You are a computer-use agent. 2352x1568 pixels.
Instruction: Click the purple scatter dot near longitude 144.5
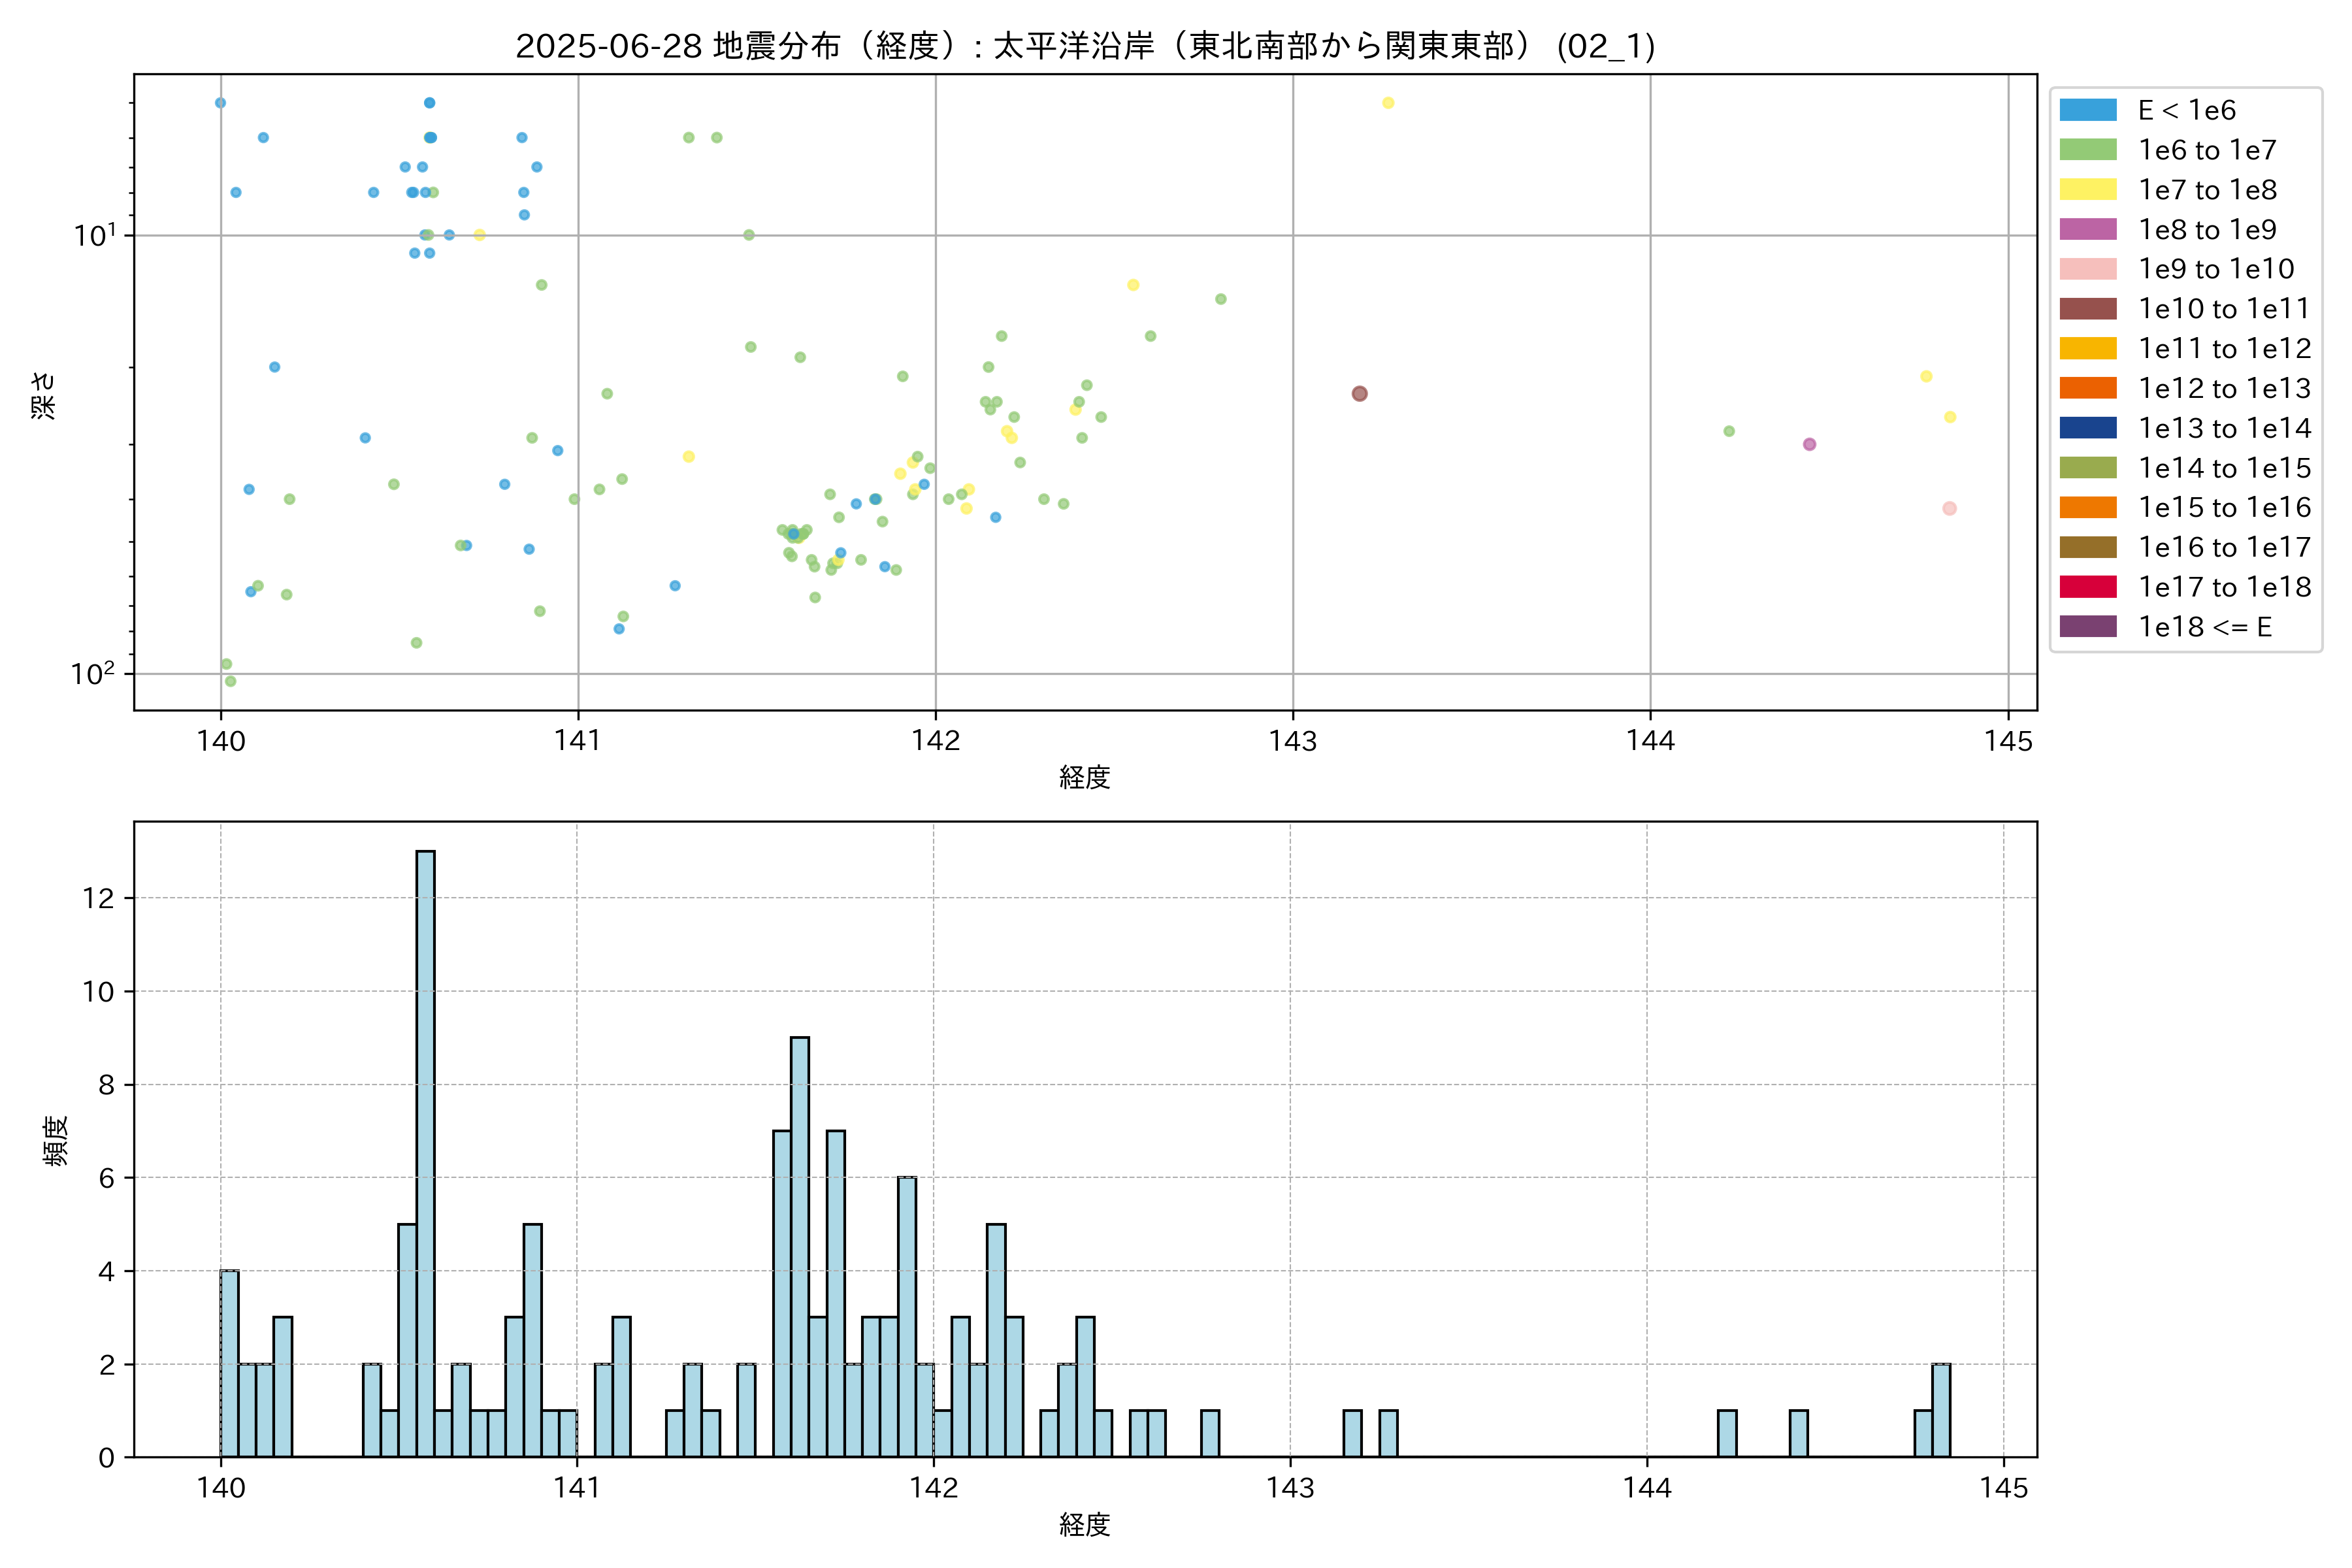[1809, 444]
